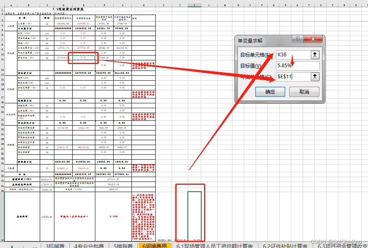This screenshot has width=368, height=248.
Task: Select column J header
Action: [x=180, y=5]
